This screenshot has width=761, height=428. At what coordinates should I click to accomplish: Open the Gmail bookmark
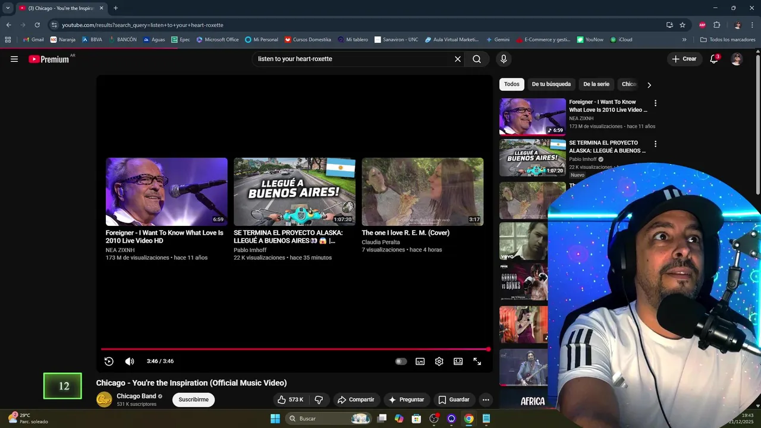33,40
